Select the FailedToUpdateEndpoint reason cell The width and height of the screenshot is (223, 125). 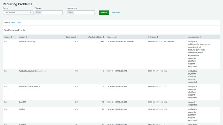30,87
